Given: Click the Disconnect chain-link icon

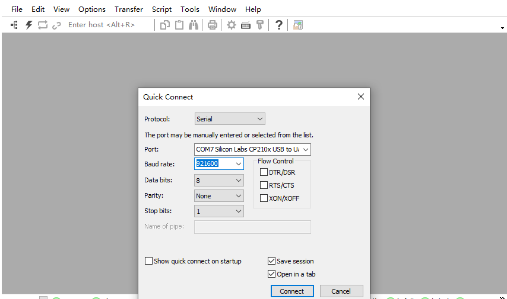Looking at the screenshot, I should point(56,25).
